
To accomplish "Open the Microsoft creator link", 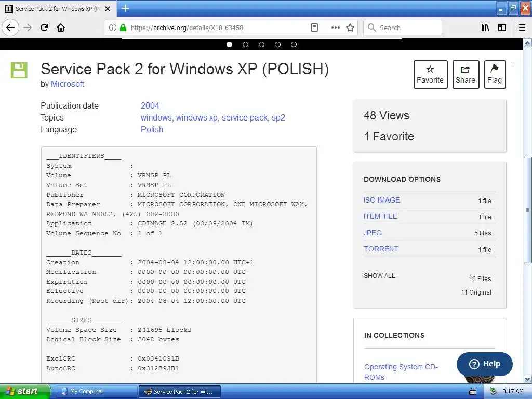I will click(x=68, y=84).
